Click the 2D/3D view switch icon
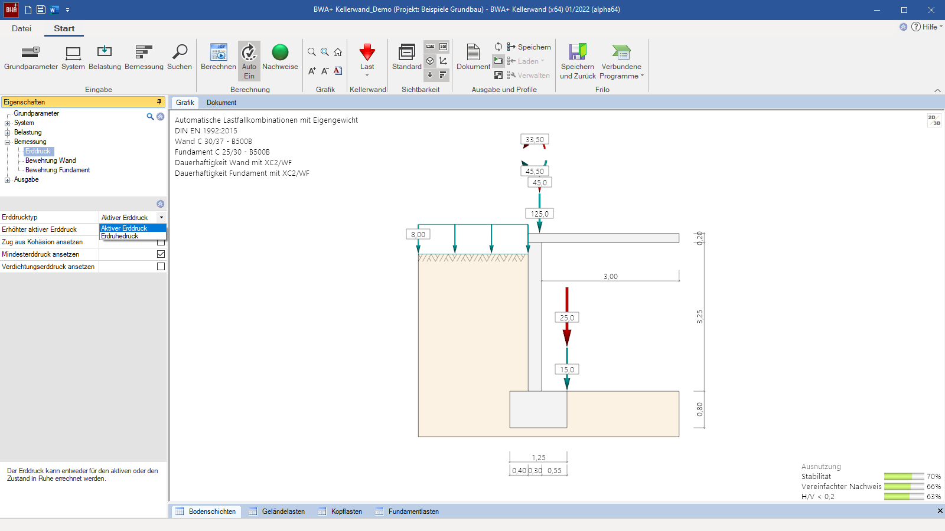Screen dimensions: 945x531 click(x=934, y=120)
